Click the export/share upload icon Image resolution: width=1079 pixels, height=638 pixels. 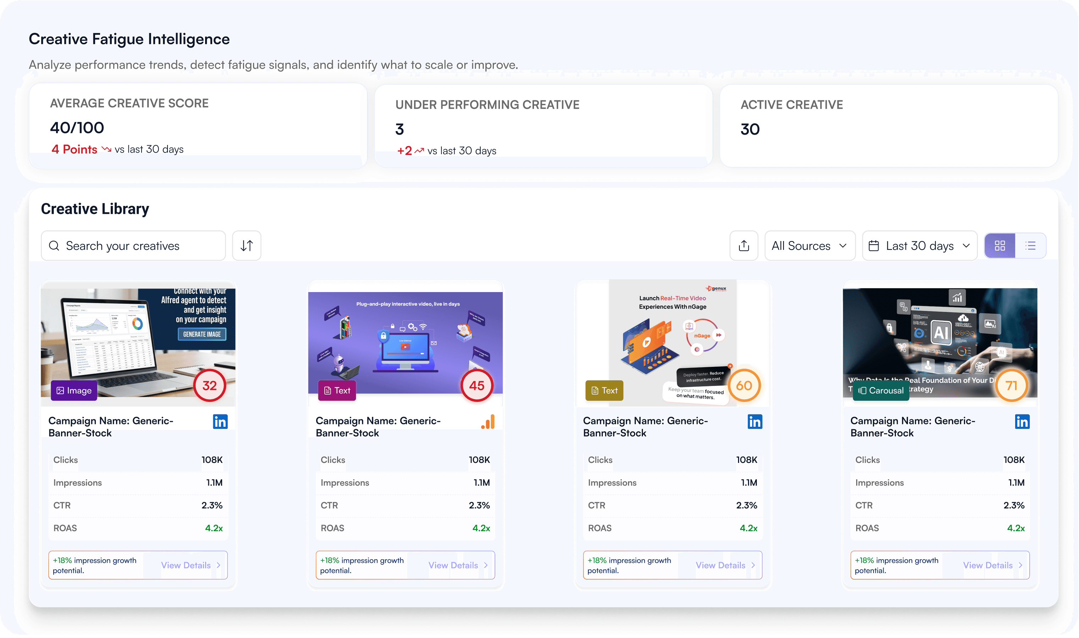coord(744,246)
